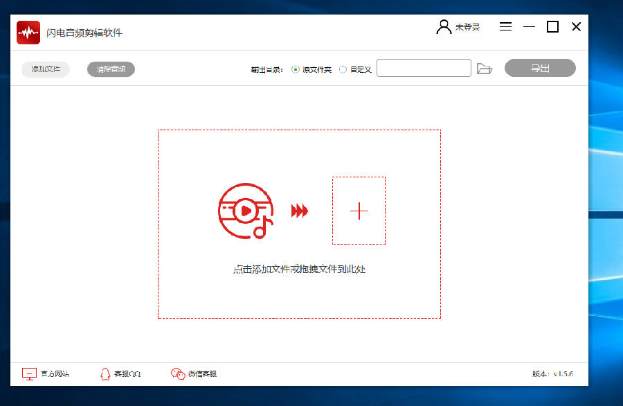The height and width of the screenshot is (406, 623).
Task: Click the 添加文件 button
Action: [44, 69]
